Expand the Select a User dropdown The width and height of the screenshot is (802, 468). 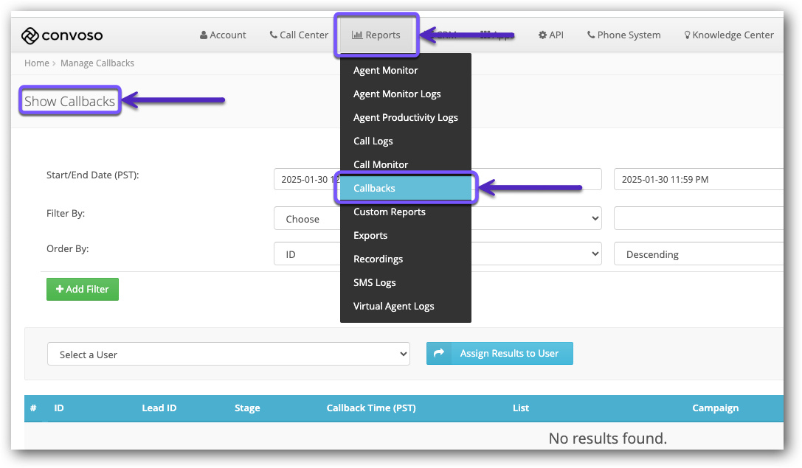228,355
